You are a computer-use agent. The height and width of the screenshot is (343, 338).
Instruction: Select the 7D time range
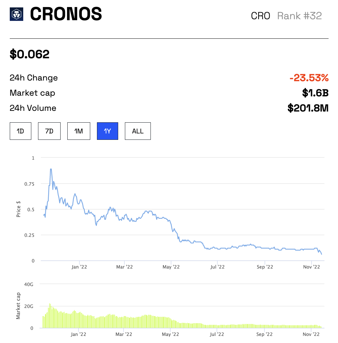(49, 131)
